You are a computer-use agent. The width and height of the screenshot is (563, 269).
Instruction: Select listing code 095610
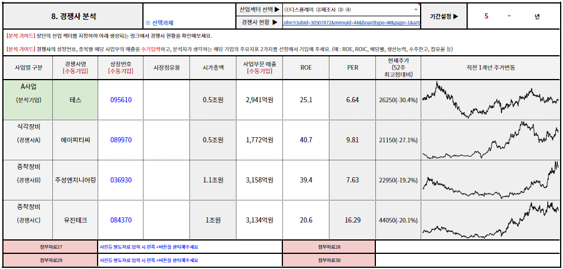click(x=121, y=100)
